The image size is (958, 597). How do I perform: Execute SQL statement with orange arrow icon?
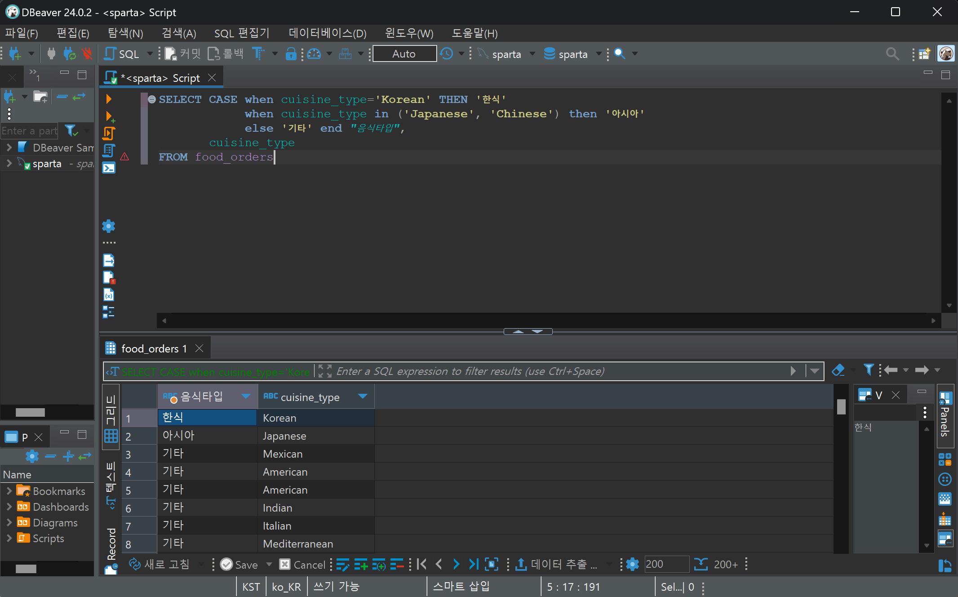(108, 99)
